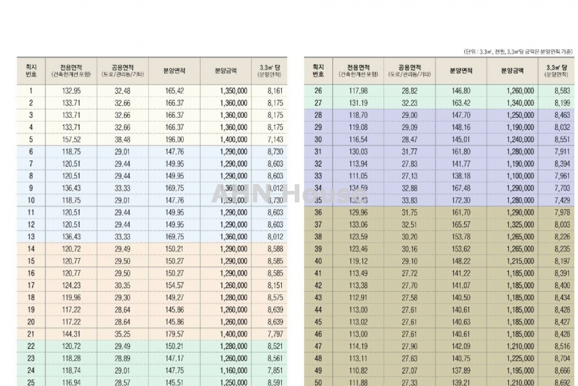Click the exclusive area 110.82 in lot 49 row
578x386 pixels.
tap(358, 370)
